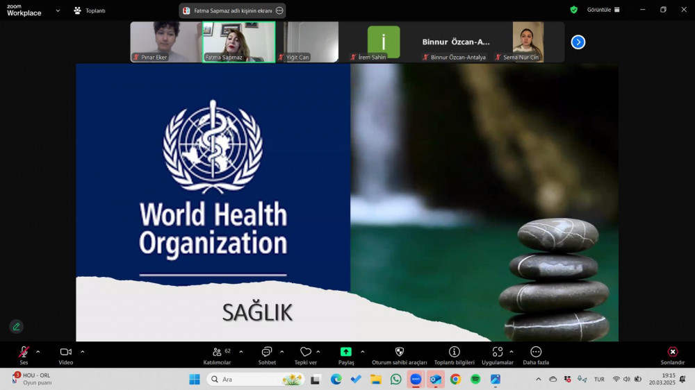Click the Zoom Workplace logo
This screenshot has height=390, width=695.
[24, 10]
